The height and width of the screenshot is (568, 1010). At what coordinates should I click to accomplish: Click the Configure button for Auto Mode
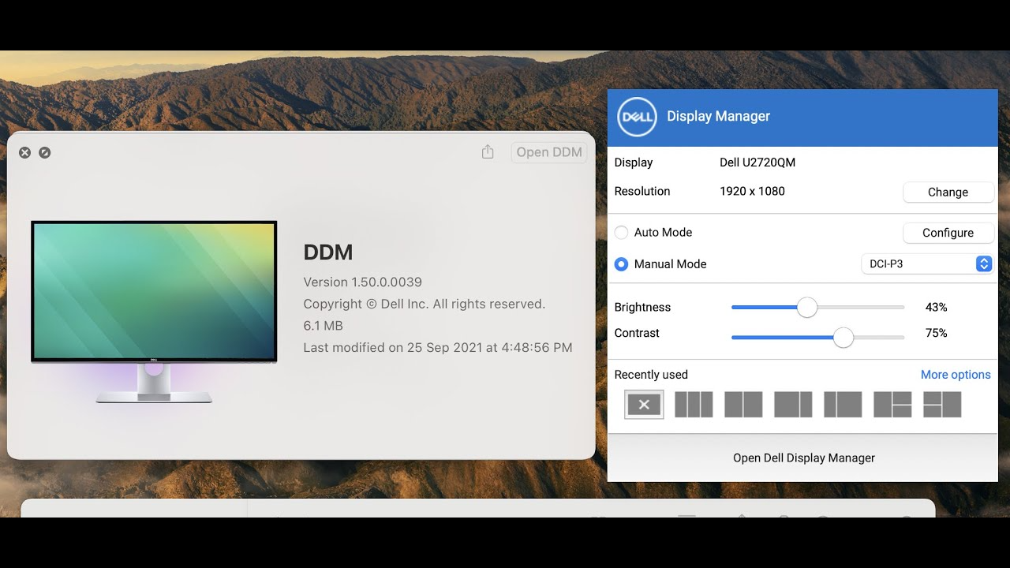(x=948, y=233)
